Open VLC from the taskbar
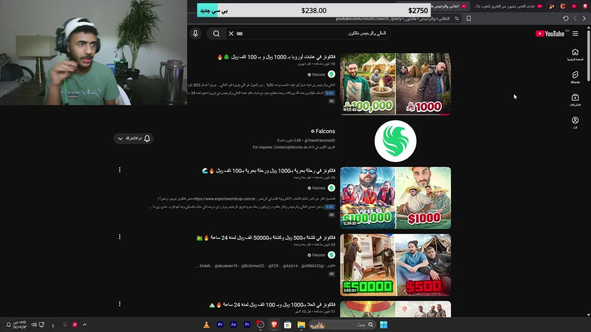 [x=206, y=325]
